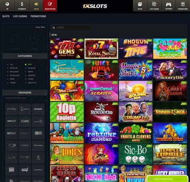The height and width of the screenshot is (182, 190).
Task: Select the Poker category filter
Action: coord(12,83)
